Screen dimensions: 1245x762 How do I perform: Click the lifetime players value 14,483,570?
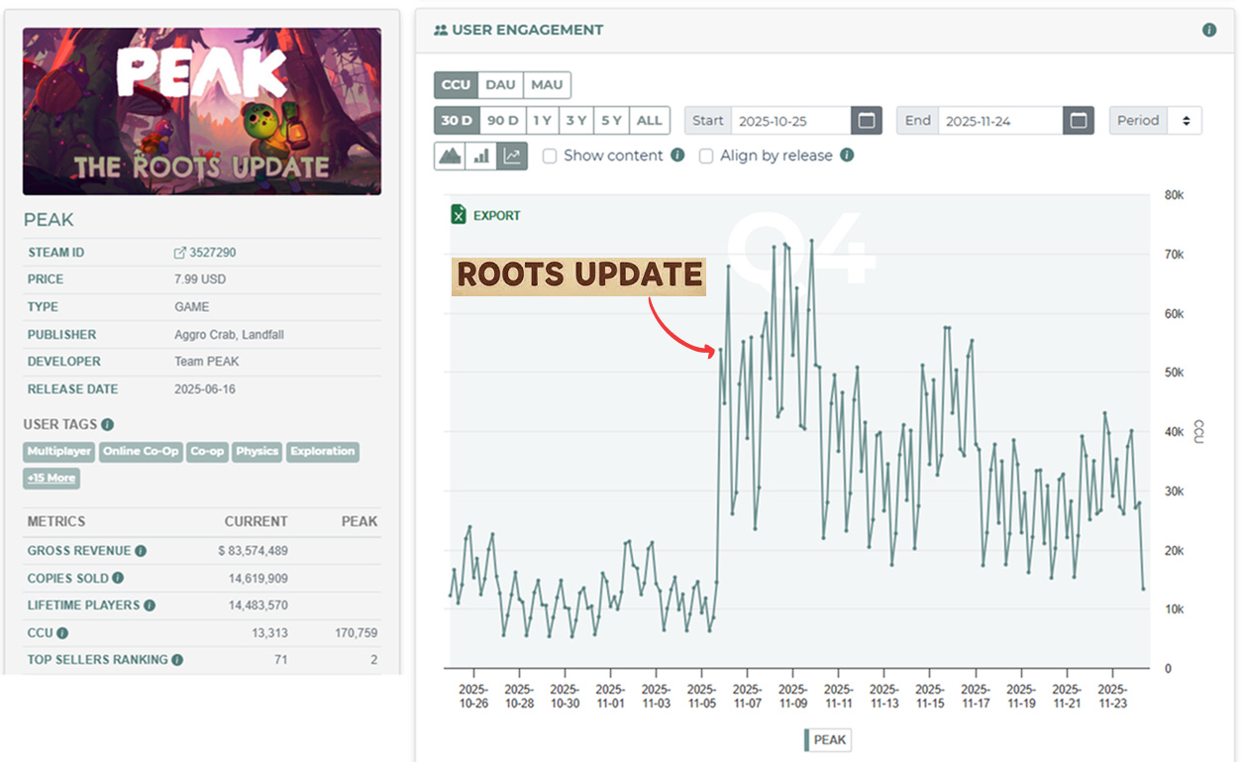(x=257, y=605)
